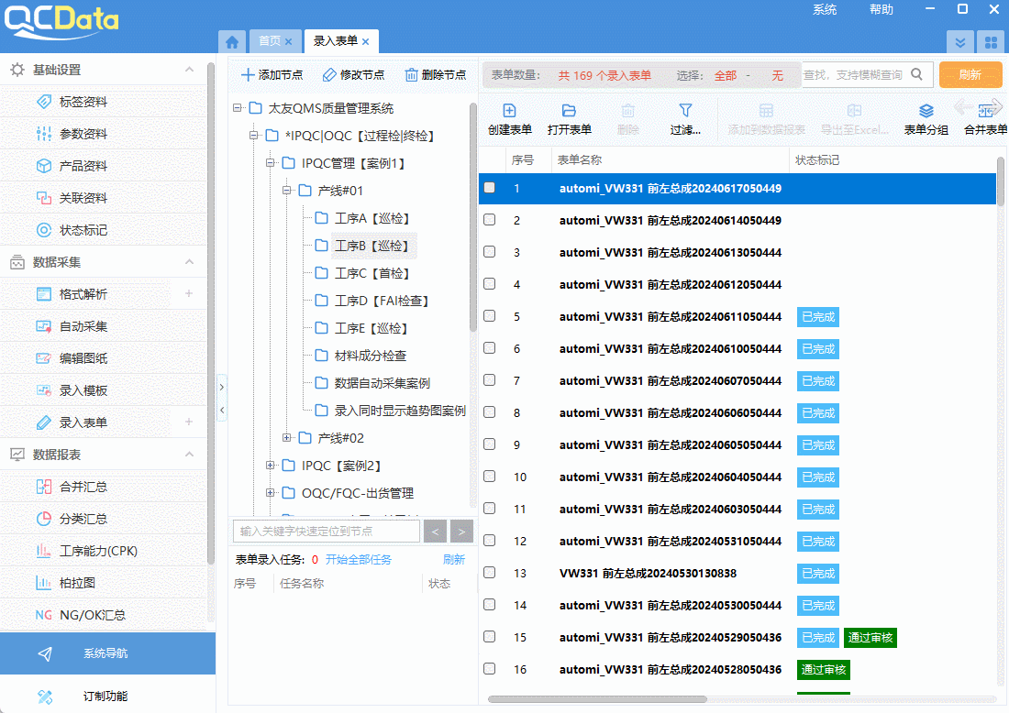Tick the checkbox beside row 15
This screenshot has width=1009, height=713.
point(489,637)
